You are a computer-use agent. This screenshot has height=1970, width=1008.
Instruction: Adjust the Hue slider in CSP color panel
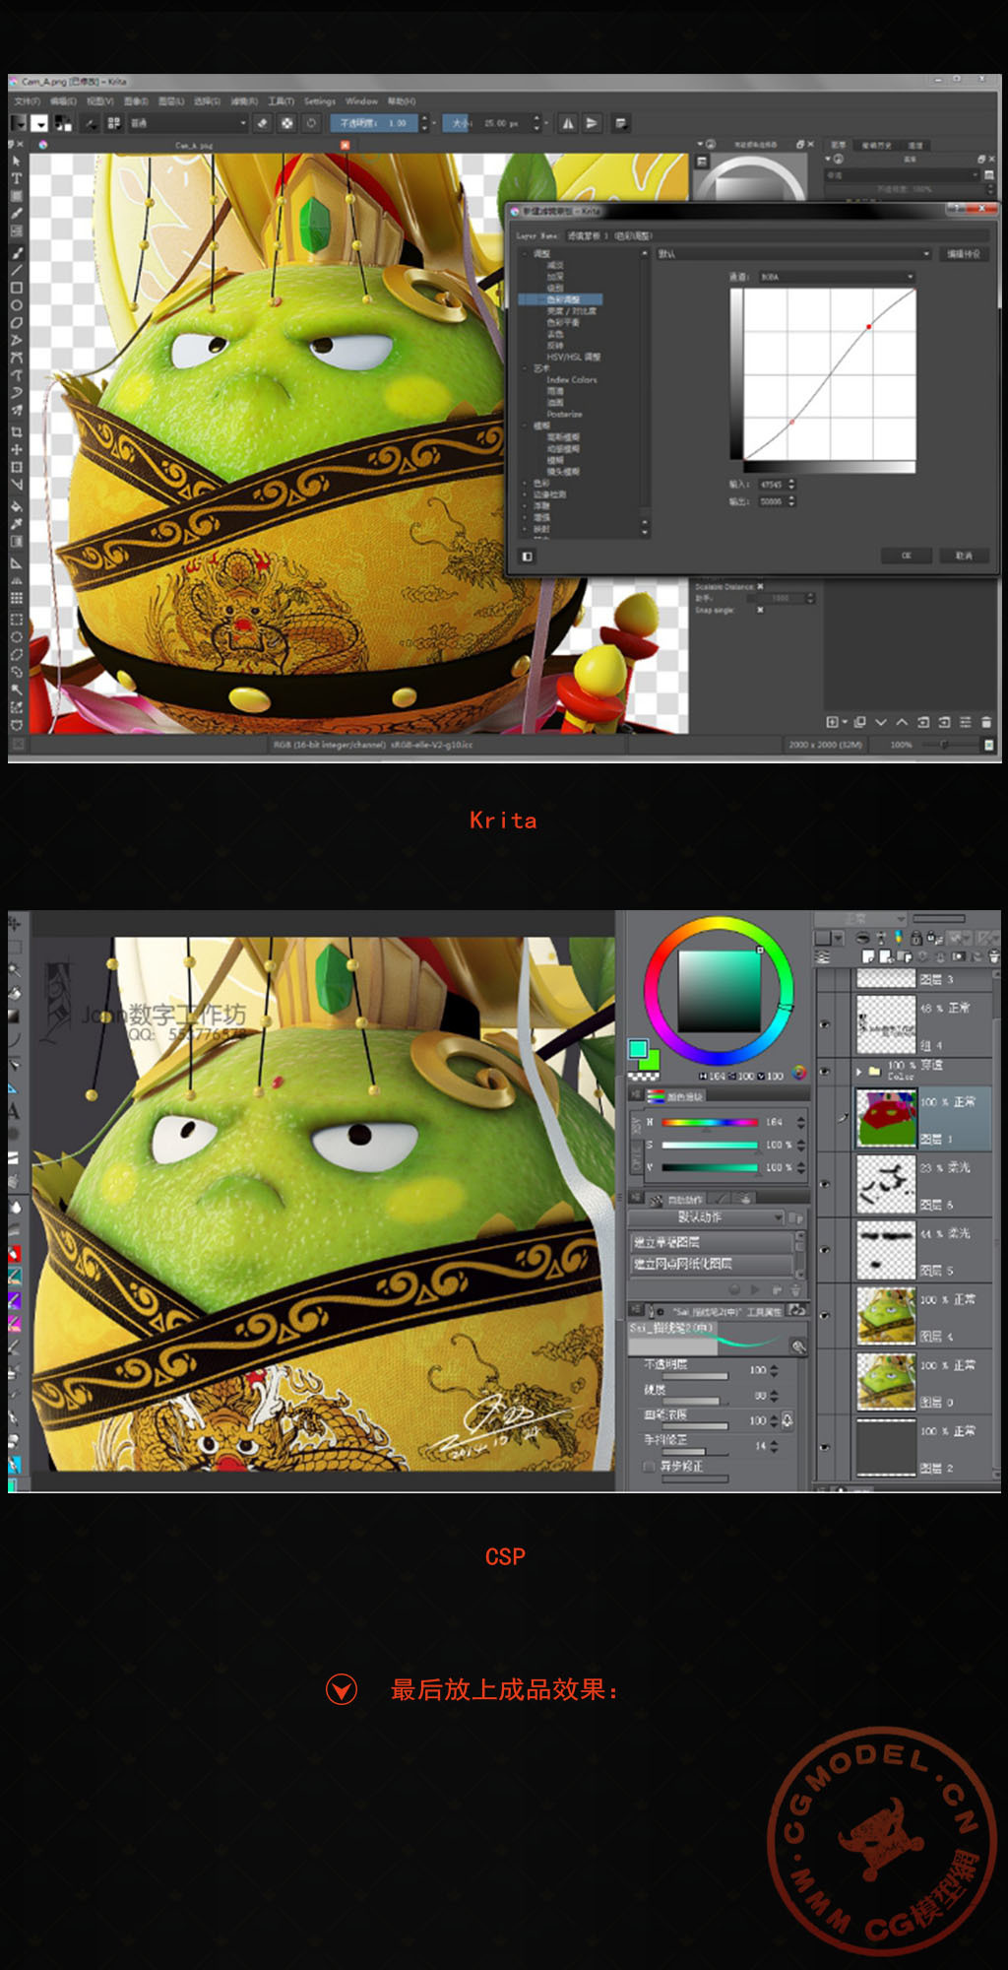tap(709, 1122)
